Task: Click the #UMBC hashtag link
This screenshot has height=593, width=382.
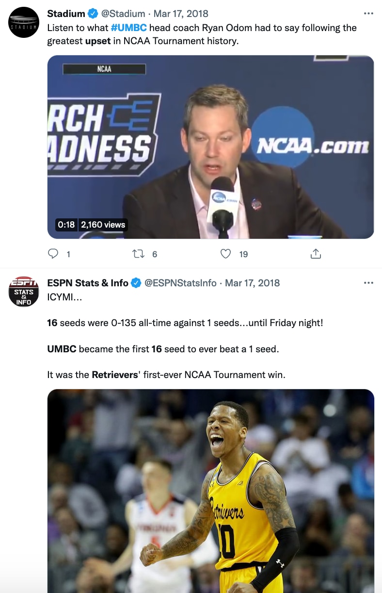Action: 128,28
